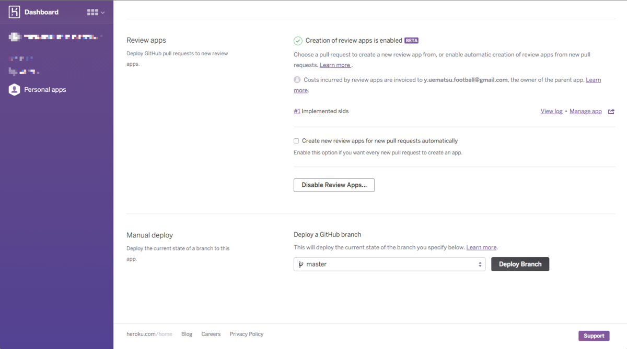Click the Heroku logo icon
Image resolution: width=627 pixels, height=349 pixels.
(x=14, y=12)
